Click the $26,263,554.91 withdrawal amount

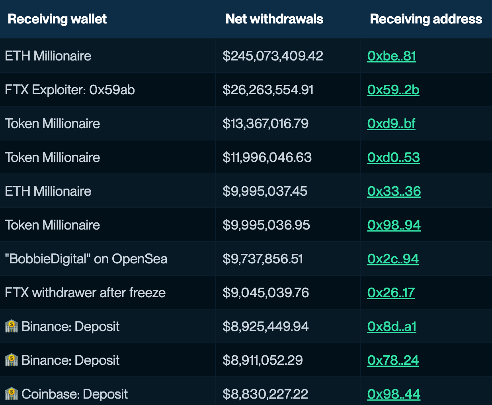click(x=268, y=90)
